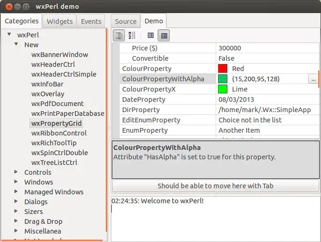Close the wxPerl demo window

[x=7, y=7]
